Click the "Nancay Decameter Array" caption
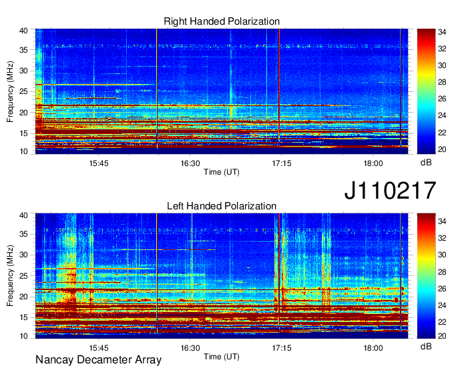This screenshot has height=368, width=454. (x=98, y=360)
